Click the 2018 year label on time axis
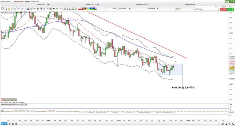The width and height of the screenshot is (235, 126). pos(48,120)
